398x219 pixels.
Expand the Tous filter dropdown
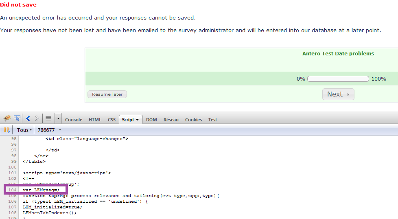pyautogui.click(x=24, y=130)
